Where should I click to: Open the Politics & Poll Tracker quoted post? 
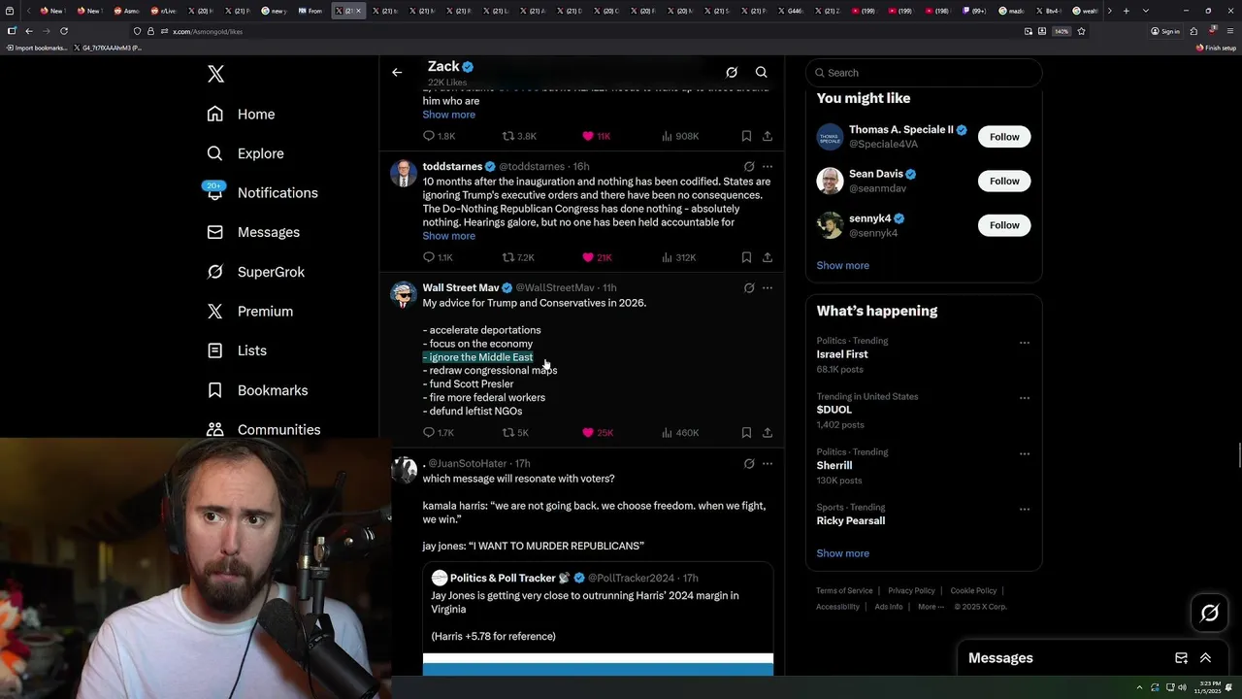598,617
